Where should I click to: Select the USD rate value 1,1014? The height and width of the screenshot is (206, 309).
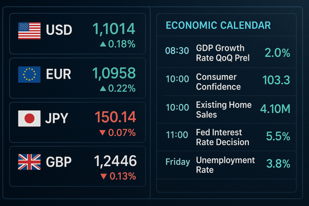[114, 29]
